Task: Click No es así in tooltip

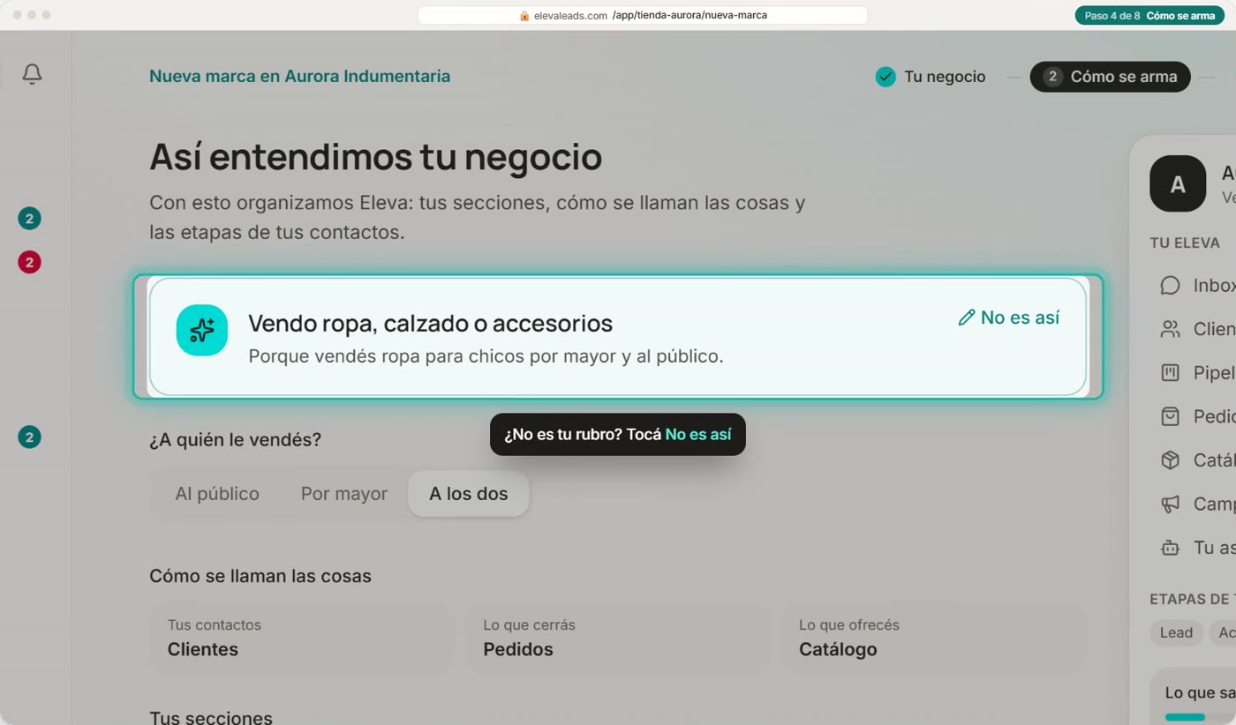Action: click(x=698, y=435)
